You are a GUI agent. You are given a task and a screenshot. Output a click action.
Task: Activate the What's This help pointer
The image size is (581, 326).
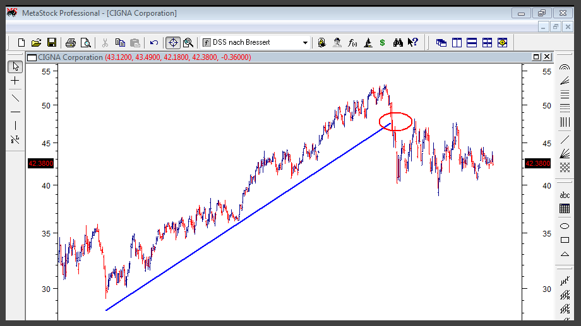(x=413, y=42)
